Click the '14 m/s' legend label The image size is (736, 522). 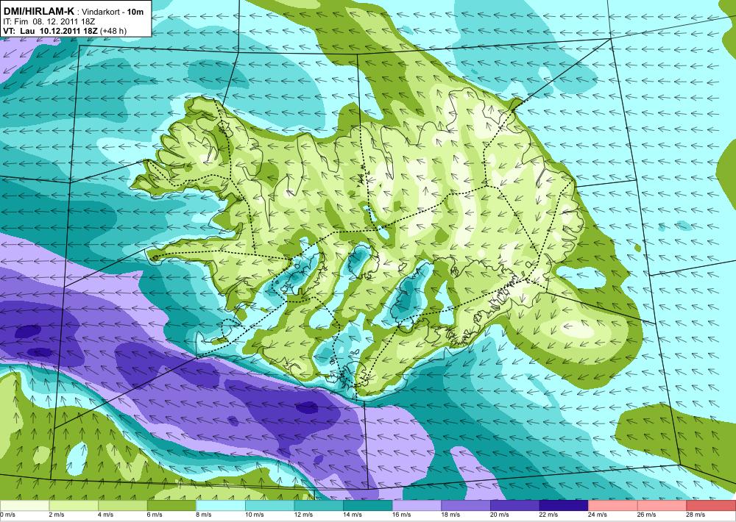click(x=353, y=515)
